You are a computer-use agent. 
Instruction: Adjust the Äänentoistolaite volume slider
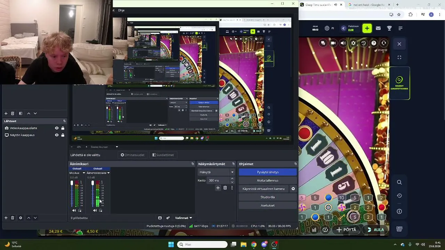click(93, 194)
